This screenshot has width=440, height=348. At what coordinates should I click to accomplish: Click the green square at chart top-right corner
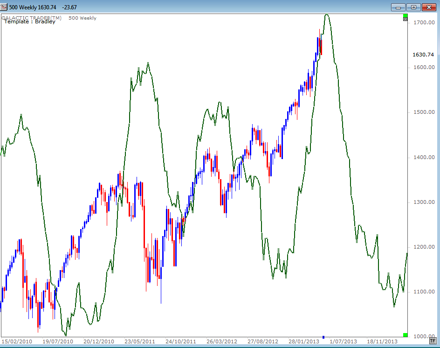pyautogui.click(x=405, y=15)
